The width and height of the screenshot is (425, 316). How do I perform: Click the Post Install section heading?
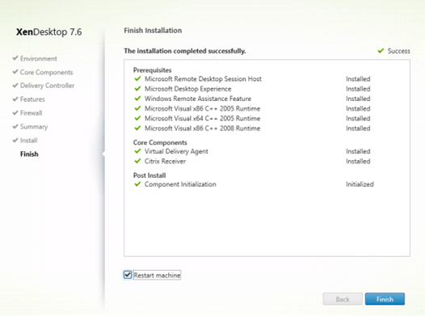point(149,175)
